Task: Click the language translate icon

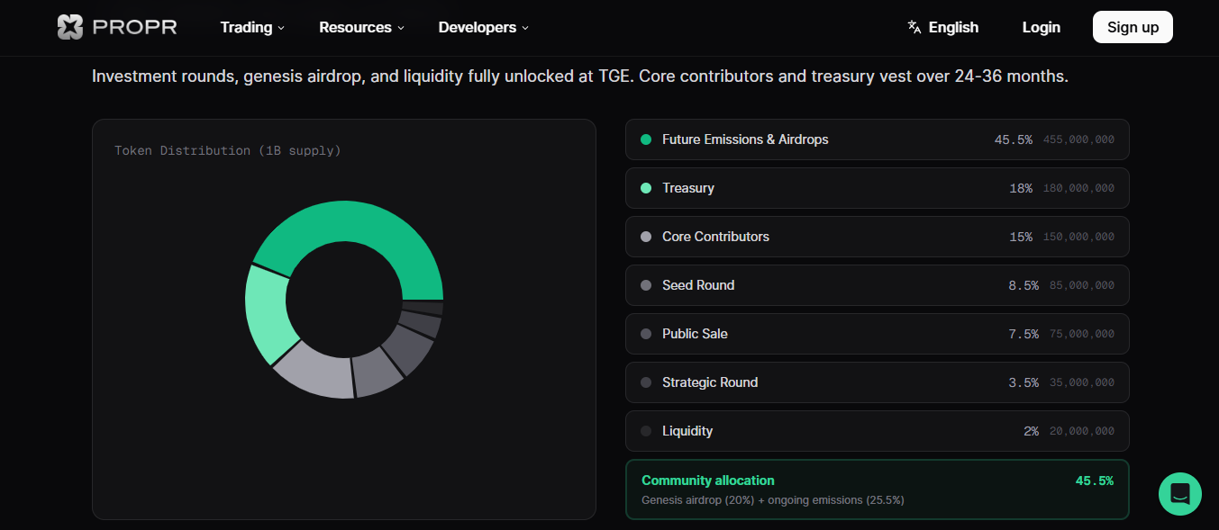Action: click(914, 27)
